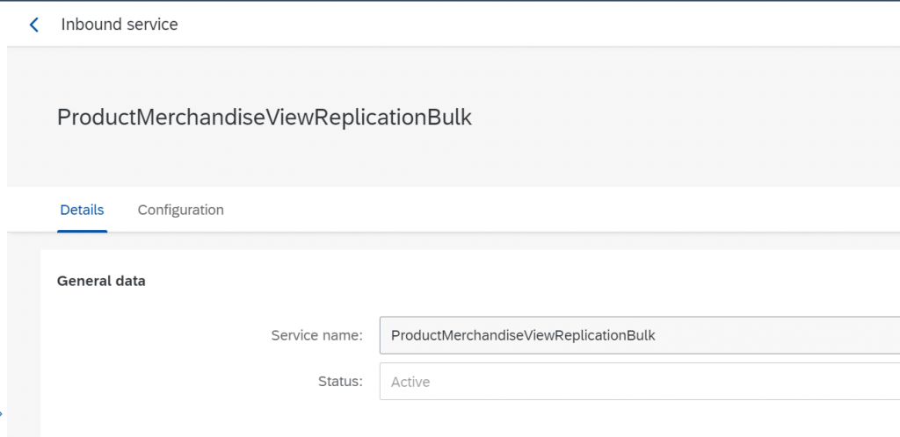Click the Inbound service page title
The height and width of the screenshot is (437, 900).
coord(120,25)
